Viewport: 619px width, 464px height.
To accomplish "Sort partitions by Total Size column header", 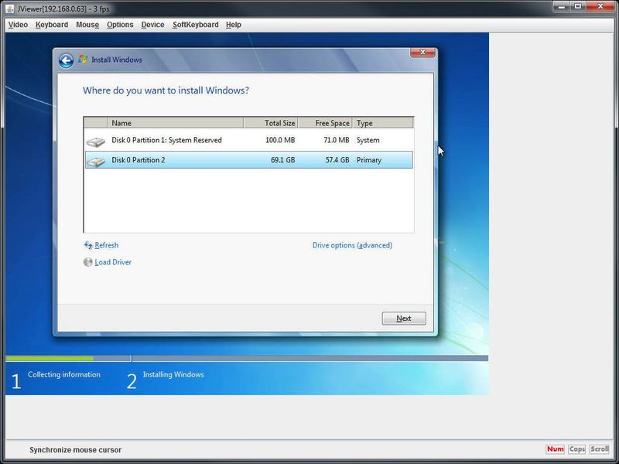I will tap(271, 123).
